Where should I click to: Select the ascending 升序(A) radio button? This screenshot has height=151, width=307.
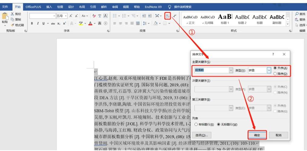coord(275,68)
